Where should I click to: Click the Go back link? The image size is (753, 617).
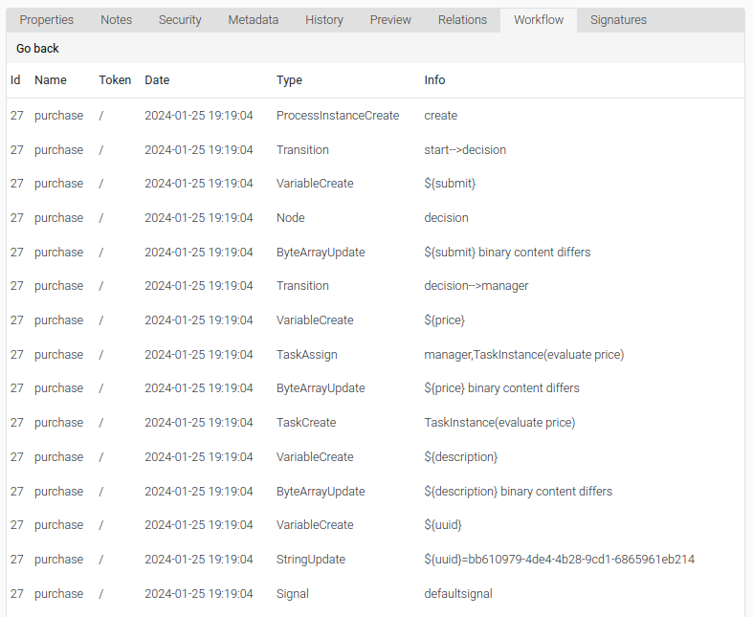click(37, 49)
